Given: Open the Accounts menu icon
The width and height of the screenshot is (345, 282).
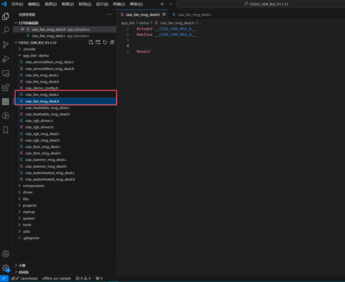Looking at the screenshot, I should 6,254.
